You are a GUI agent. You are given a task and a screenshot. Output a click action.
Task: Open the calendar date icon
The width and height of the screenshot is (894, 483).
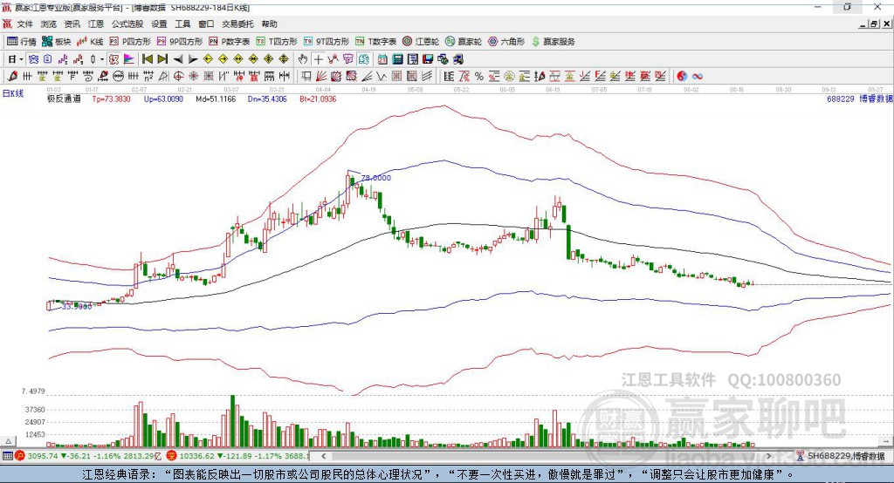[x=382, y=59]
